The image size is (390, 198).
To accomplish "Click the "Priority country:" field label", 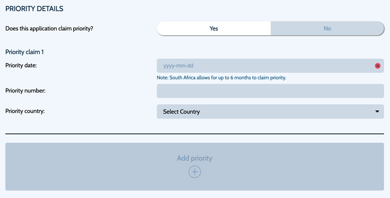I will [x=25, y=111].
